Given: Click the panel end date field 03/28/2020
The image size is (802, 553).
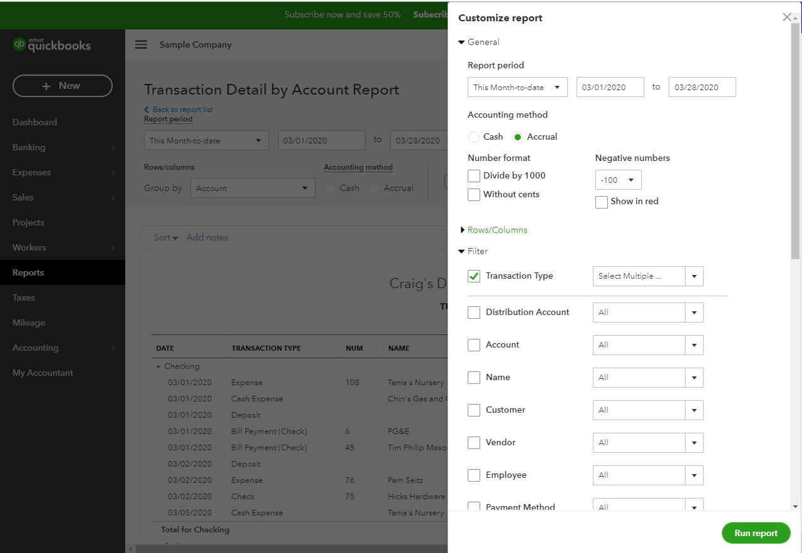Looking at the screenshot, I should [702, 87].
